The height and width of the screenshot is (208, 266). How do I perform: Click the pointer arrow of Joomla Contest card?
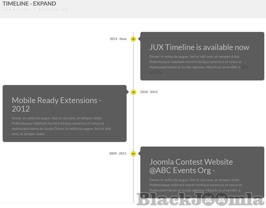[139, 154]
